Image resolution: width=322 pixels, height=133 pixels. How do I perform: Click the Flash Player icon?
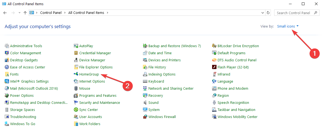click(x=214, y=67)
